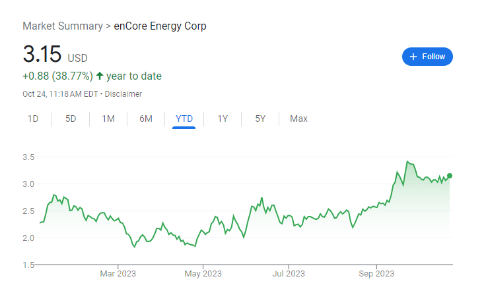486x287 pixels.
Task: Show the 5Y chart range
Action: click(x=260, y=118)
